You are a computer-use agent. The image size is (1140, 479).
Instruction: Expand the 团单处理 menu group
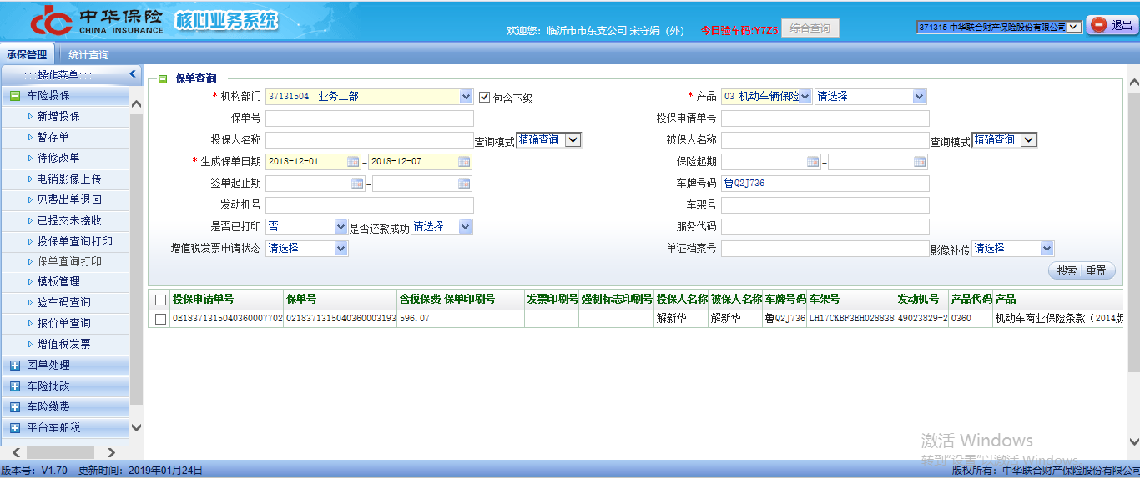(x=15, y=366)
